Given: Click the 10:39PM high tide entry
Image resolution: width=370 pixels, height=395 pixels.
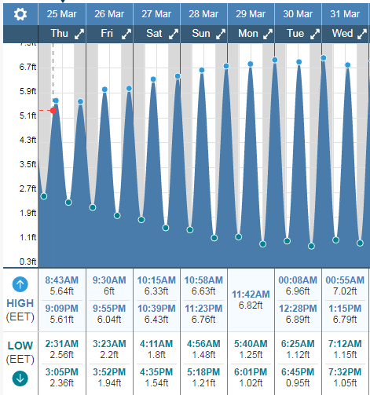Looking at the screenshot, I should coord(156,313).
